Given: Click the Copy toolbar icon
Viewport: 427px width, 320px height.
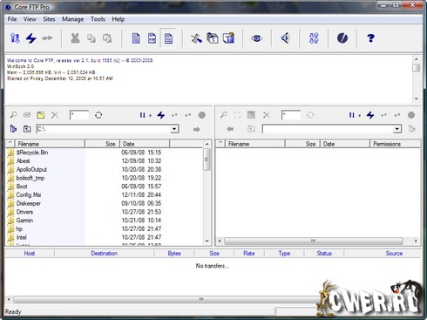Looking at the screenshot, I should click(91, 38).
